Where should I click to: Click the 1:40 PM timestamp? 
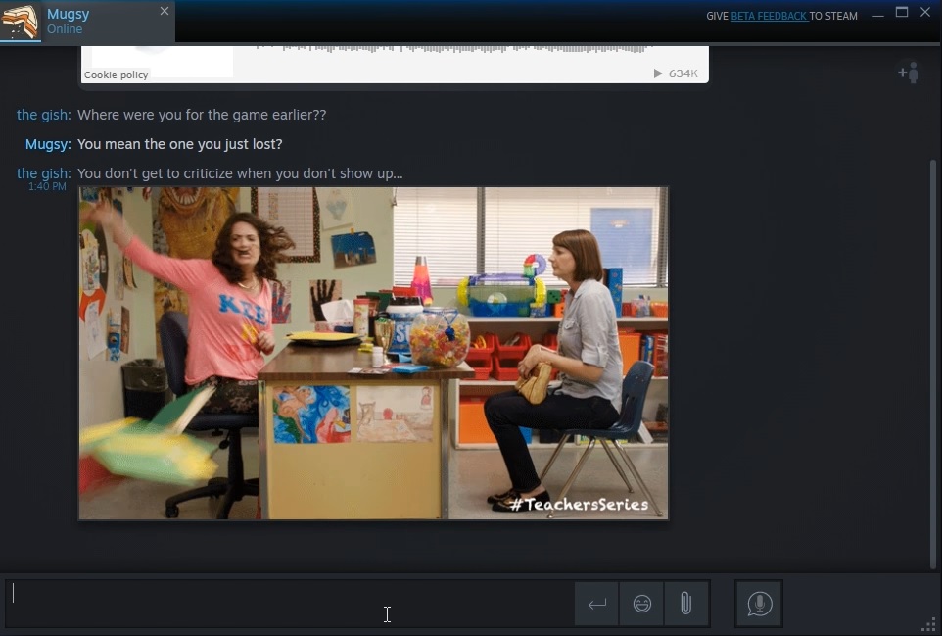47,186
